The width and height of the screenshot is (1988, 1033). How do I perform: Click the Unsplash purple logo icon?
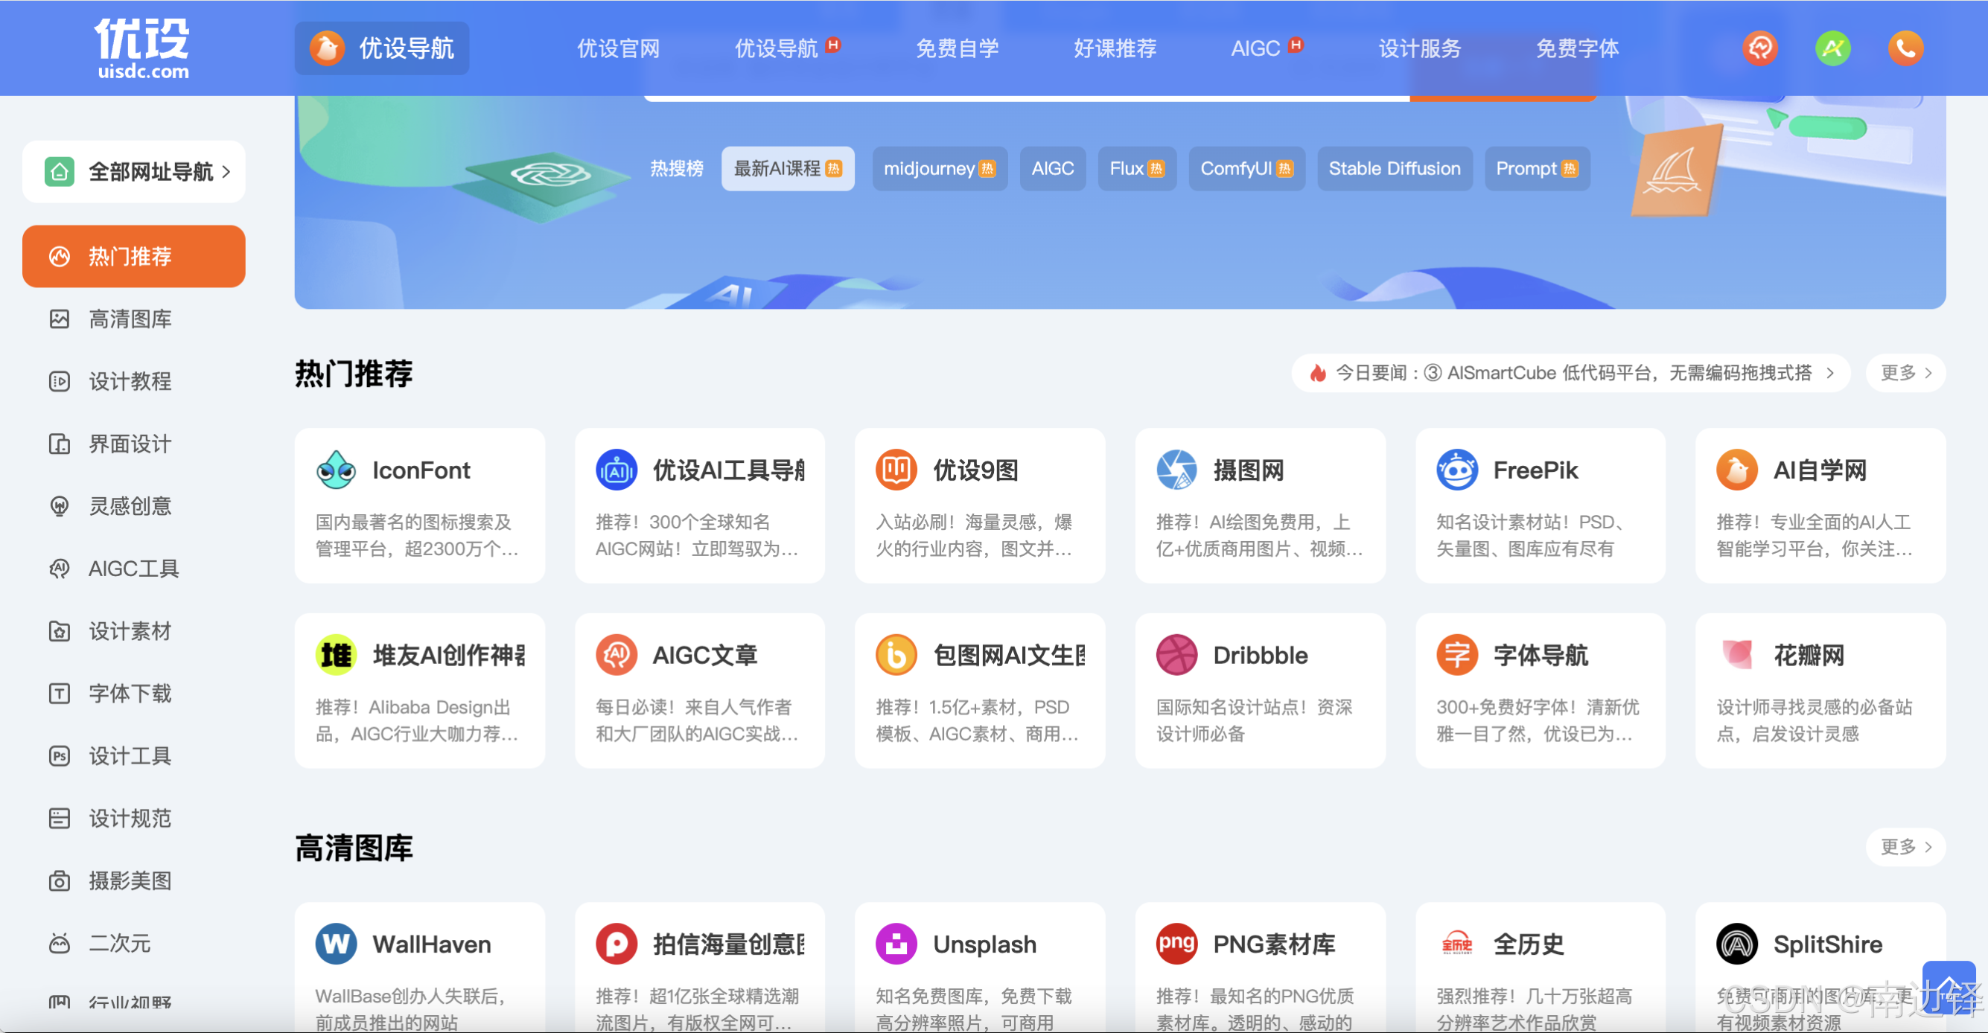tap(895, 944)
